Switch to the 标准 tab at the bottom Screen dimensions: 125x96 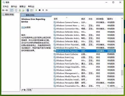pyautogui.click(x=29, y=90)
